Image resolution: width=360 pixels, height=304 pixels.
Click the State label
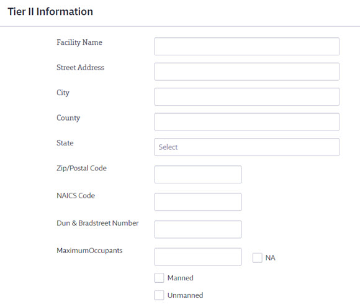pyautogui.click(x=65, y=143)
